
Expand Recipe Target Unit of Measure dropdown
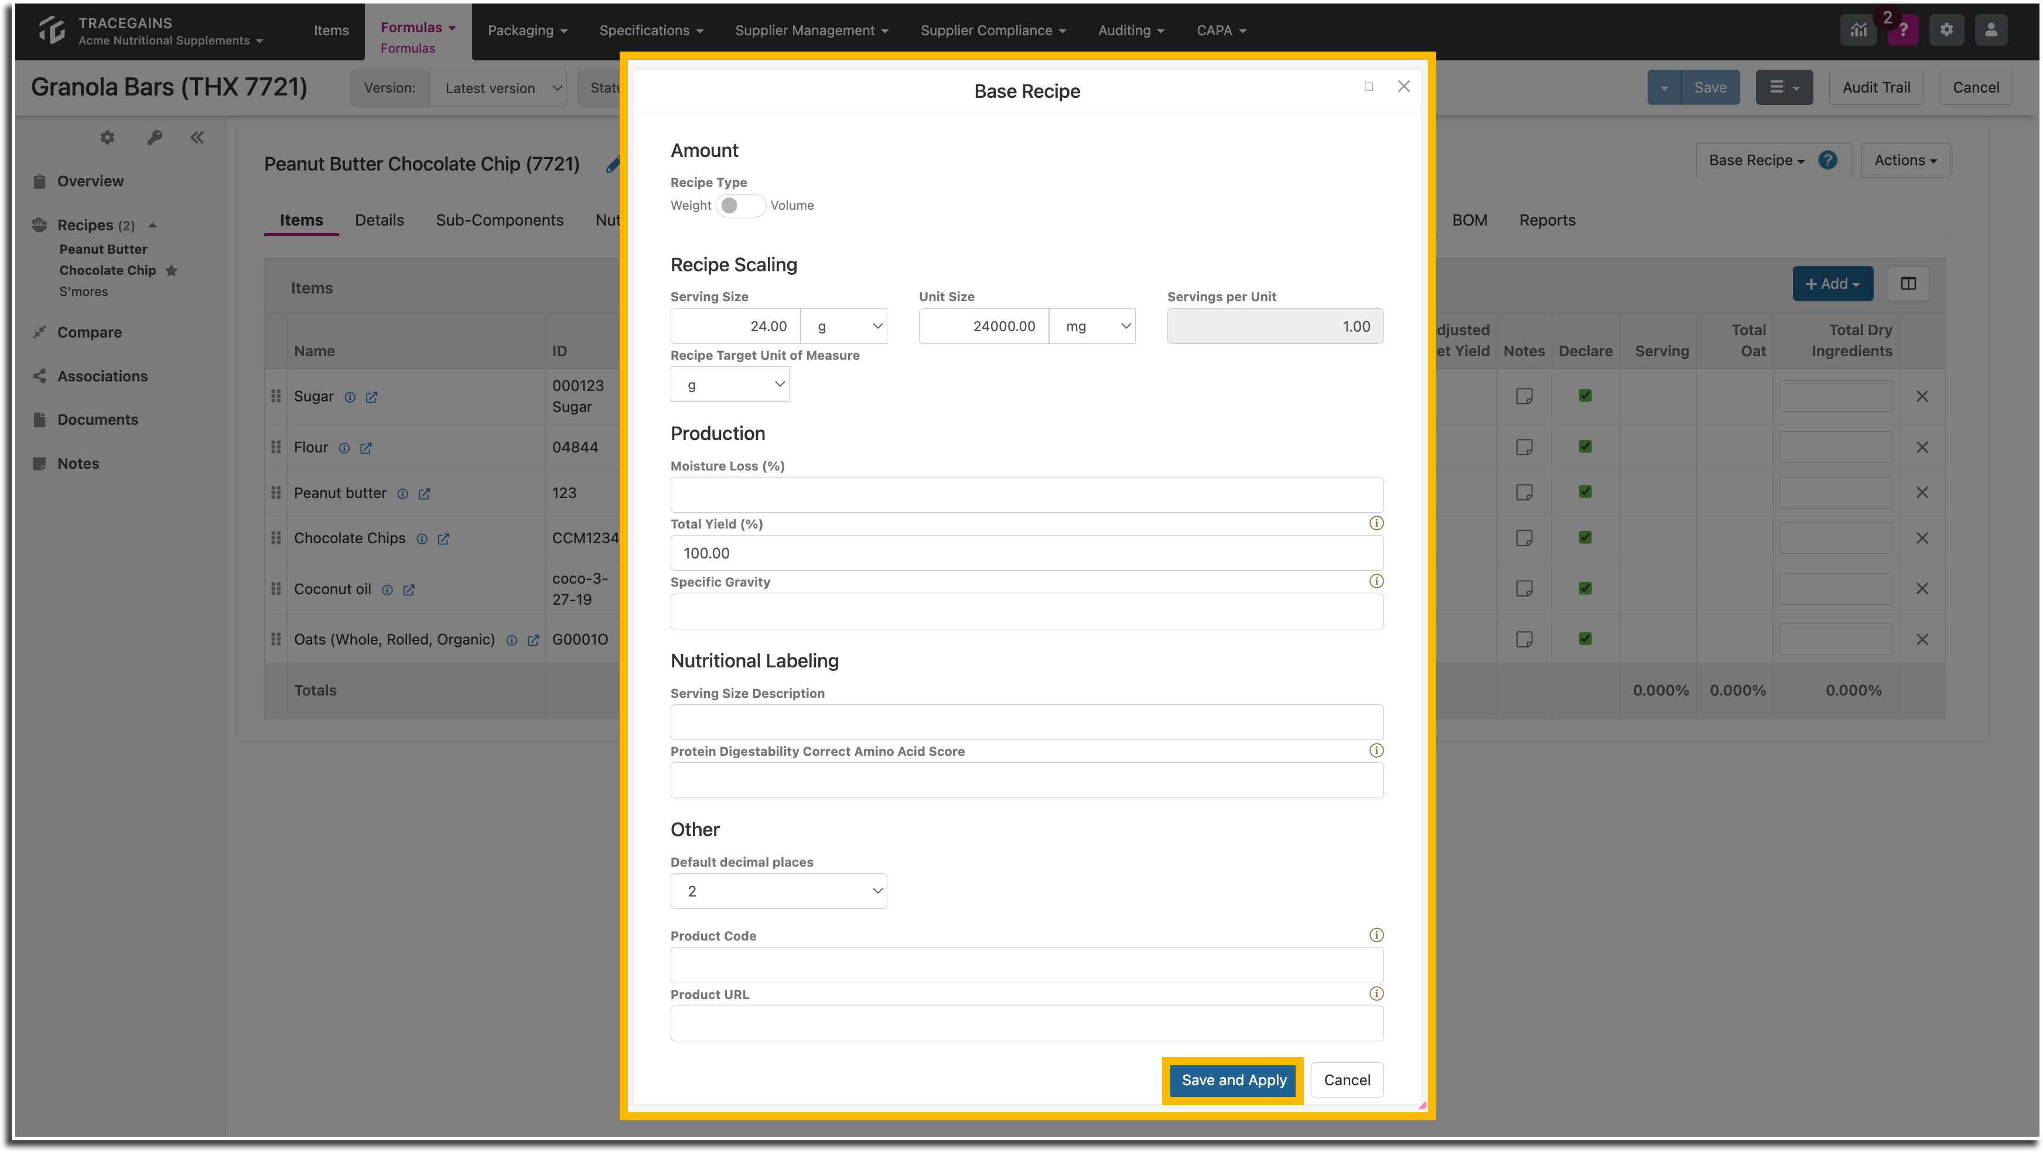tap(730, 385)
